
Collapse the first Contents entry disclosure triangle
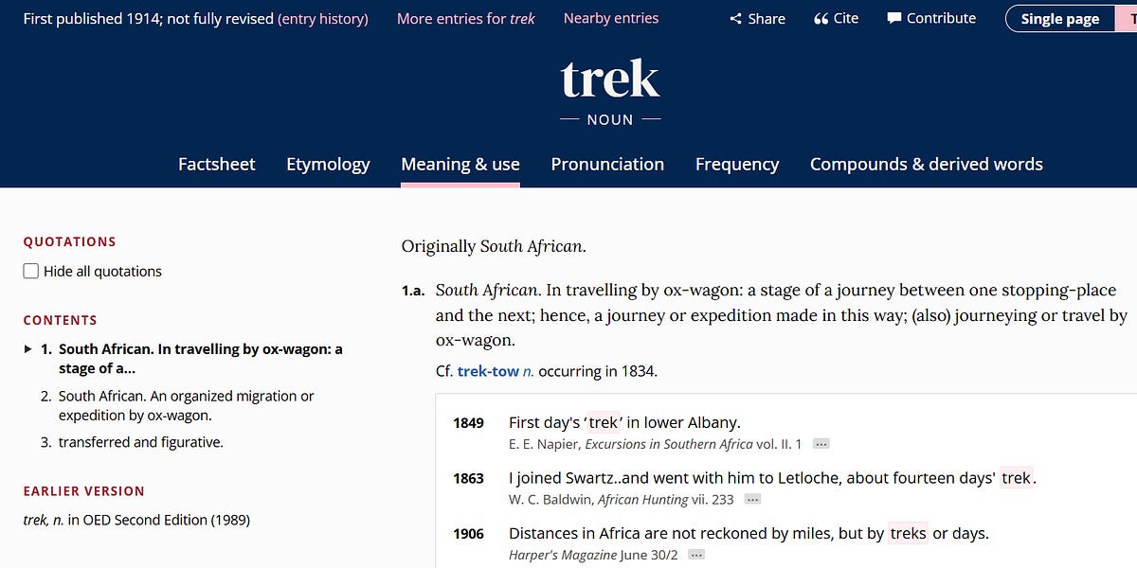tap(27, 349)
